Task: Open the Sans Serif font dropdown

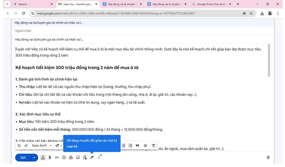Action: 42,146
